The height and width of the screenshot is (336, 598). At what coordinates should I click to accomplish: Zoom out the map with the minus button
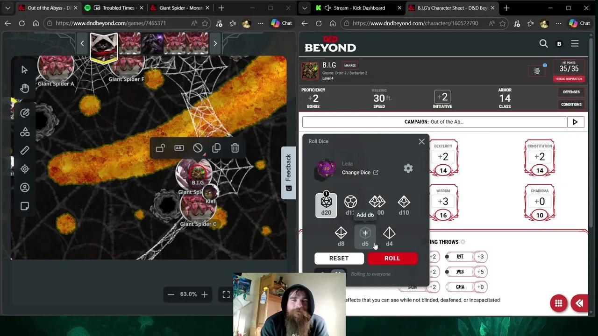tap(171, 294)
